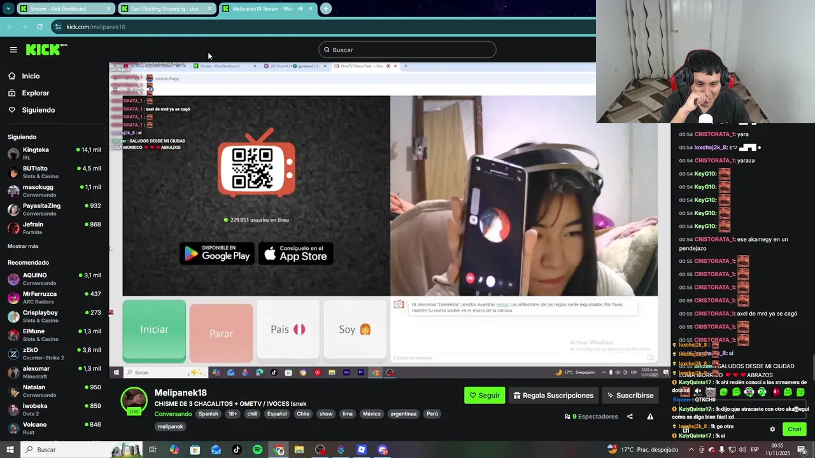Screen dimensions: 815x458
Task: Open zEkO's Counter-Strike 2 channel
Action: 54,354
